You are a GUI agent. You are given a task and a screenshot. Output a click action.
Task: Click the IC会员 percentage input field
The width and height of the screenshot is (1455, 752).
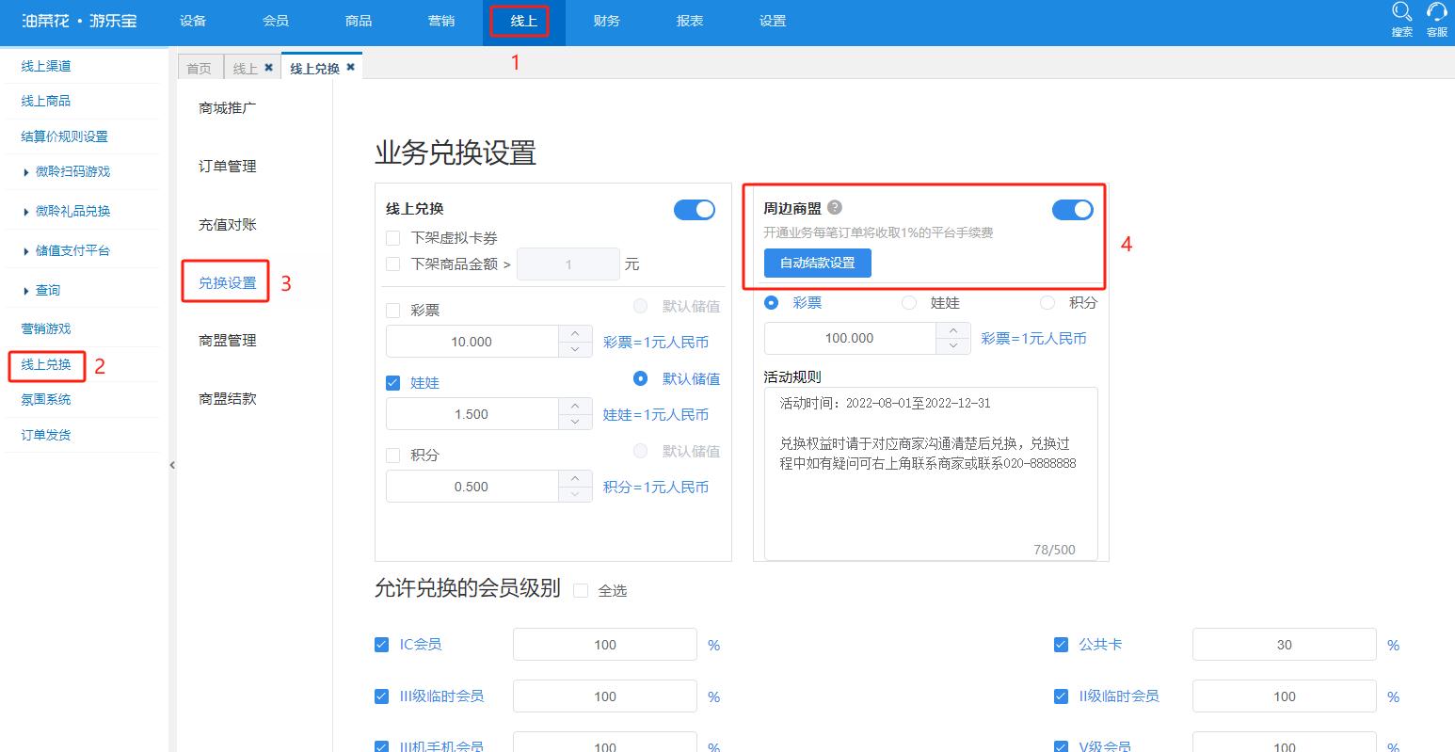coord(605,645)
